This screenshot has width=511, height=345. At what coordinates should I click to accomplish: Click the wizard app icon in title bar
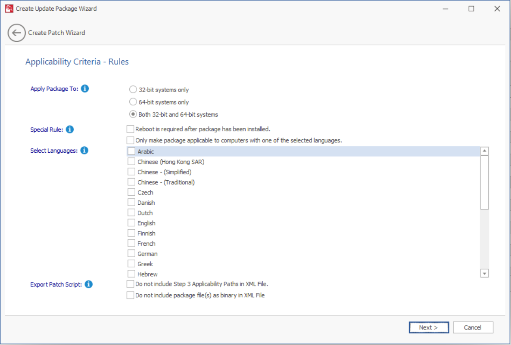click(x=9, y=9)
